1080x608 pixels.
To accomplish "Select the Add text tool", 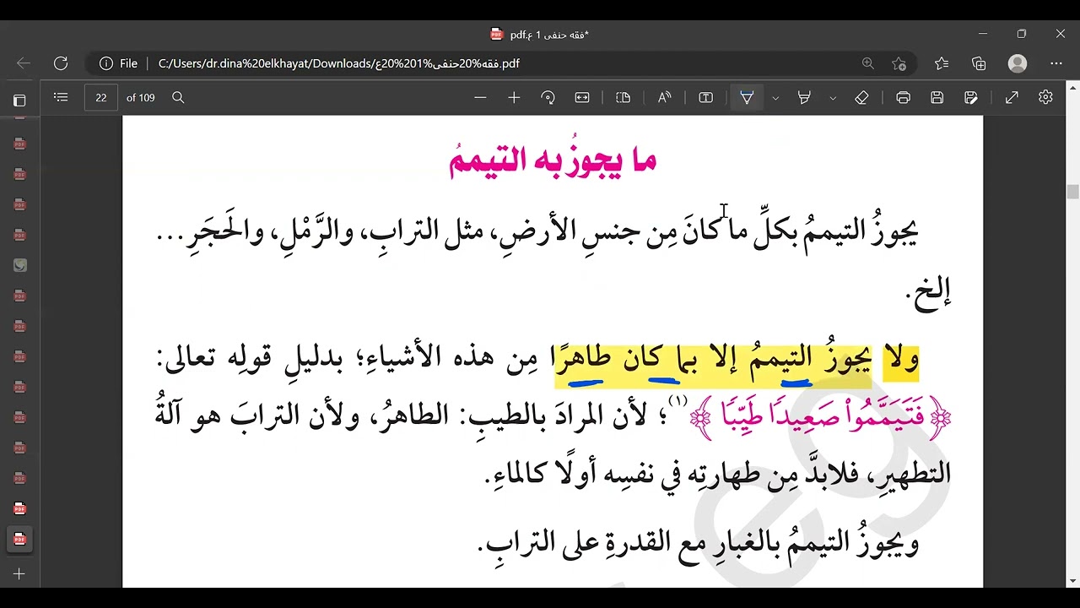I will coord(706,98).
